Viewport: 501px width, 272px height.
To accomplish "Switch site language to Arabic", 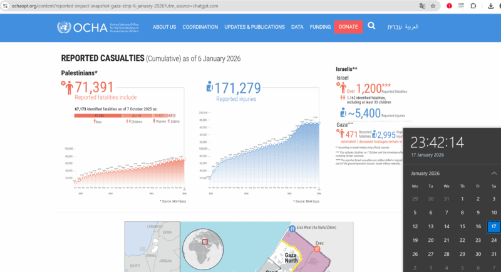I will point(411,27).
